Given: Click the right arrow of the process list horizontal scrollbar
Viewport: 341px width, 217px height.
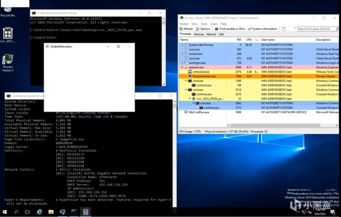Looking at the screenshot, I should coord(337,125).
